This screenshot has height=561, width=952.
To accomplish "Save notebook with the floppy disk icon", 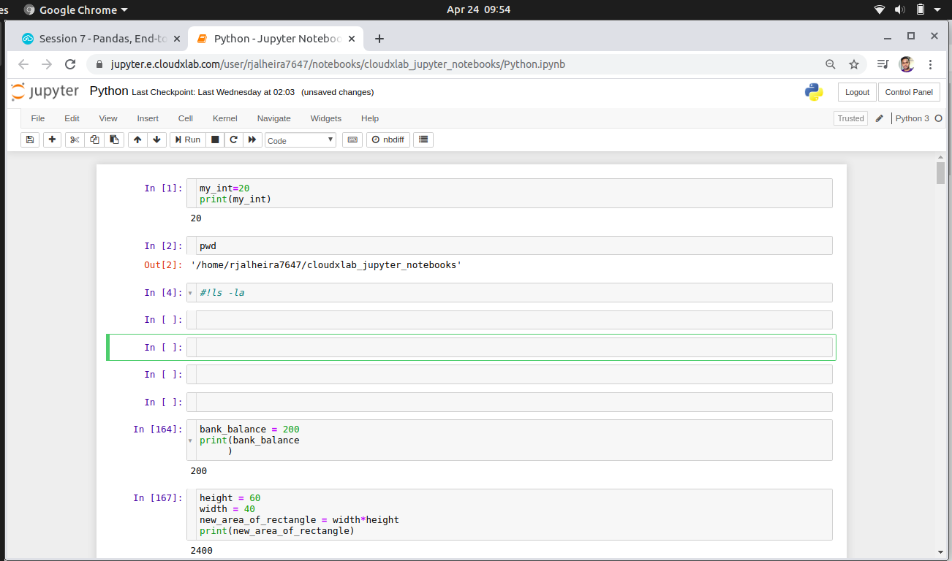I will click(x=30, y=140).
